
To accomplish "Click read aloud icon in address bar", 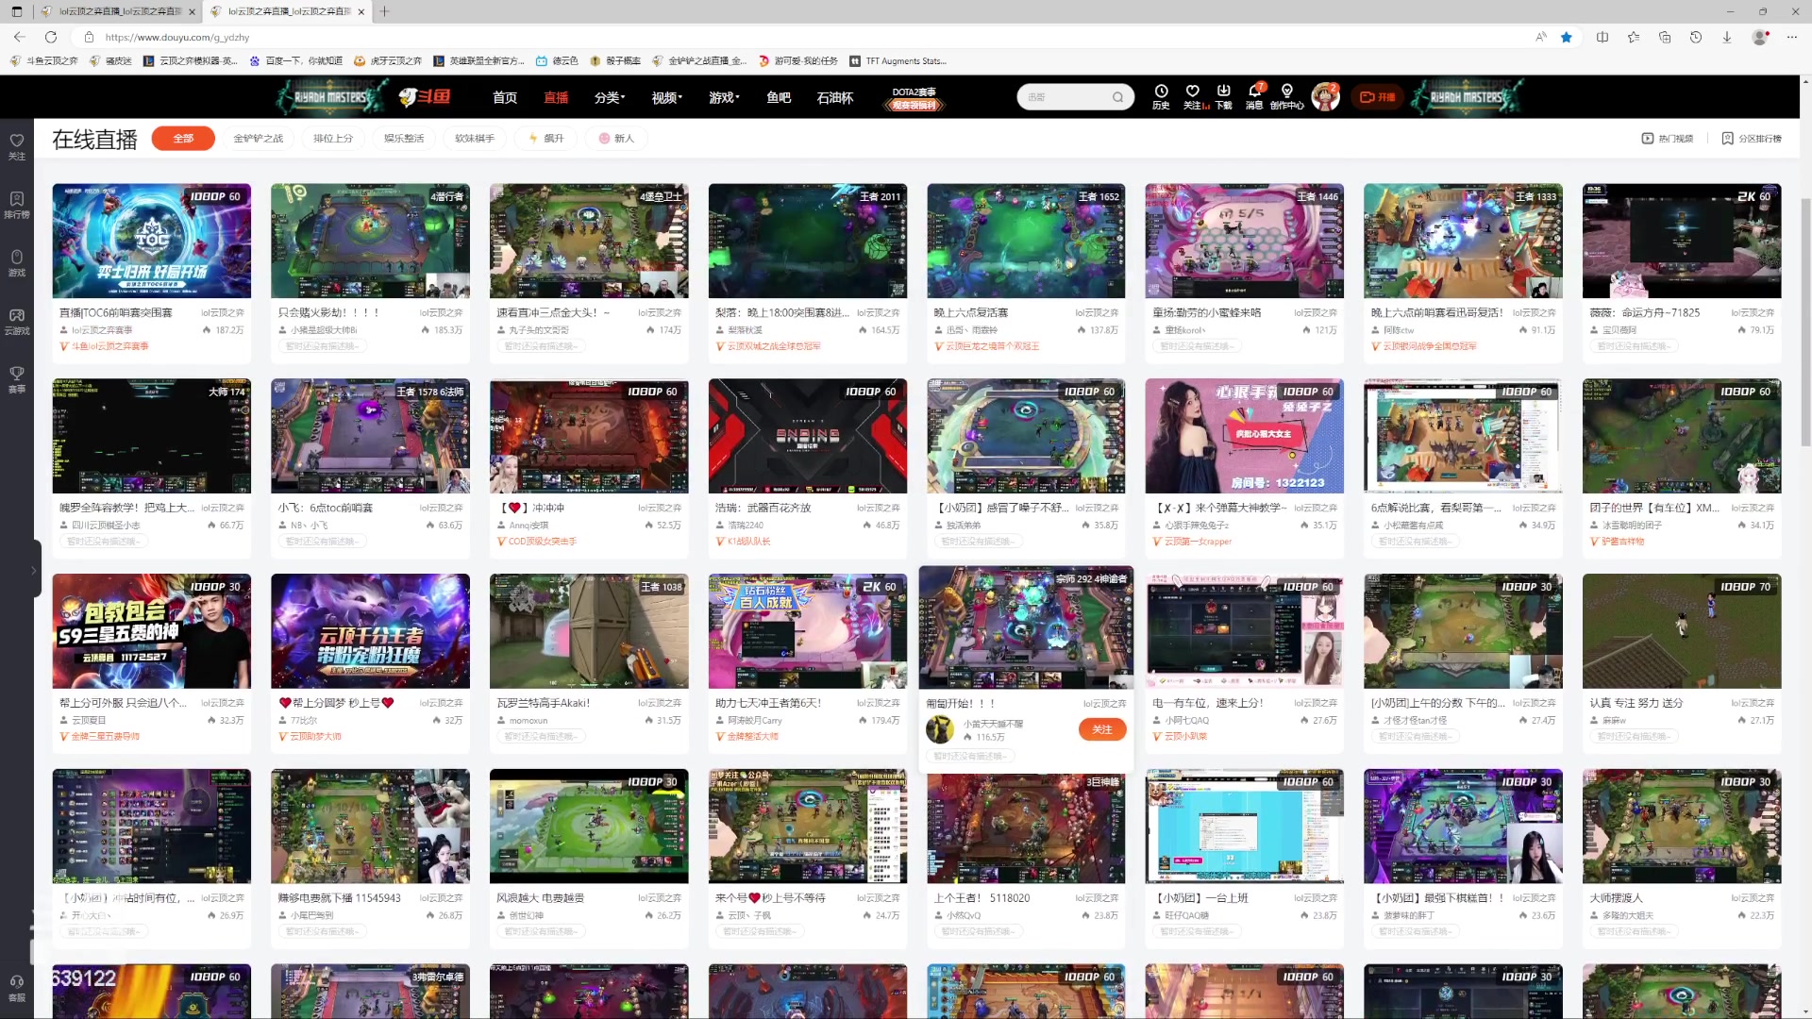I will (1541, 37).
